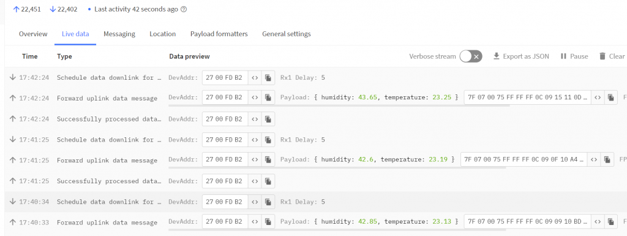Click help icon next to Last activity

click(x=184, y=9)
